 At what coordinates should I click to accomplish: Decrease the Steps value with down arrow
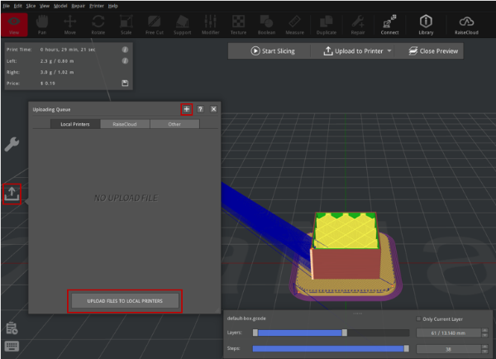tap(484, 352)
